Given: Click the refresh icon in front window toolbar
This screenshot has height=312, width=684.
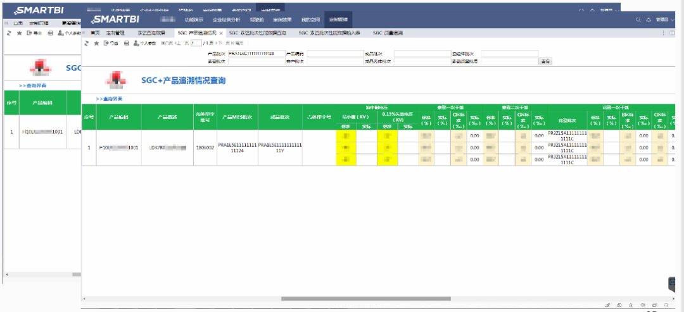Looking at the screenshot, I should coord(86,43).
